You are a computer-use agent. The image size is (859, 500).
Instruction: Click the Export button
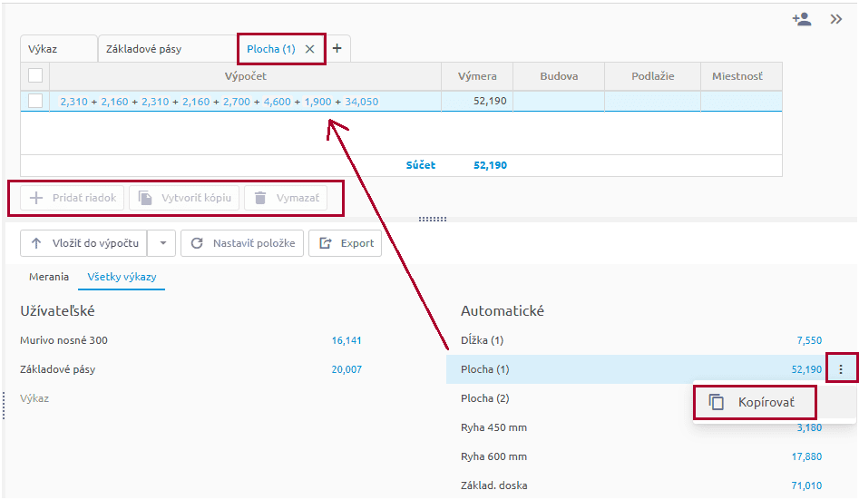[x=346, y=243]
